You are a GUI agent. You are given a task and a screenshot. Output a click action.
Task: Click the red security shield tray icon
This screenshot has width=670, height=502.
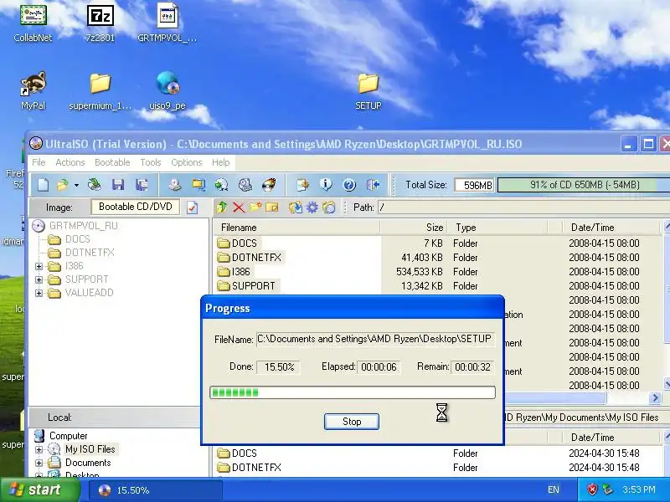point(592,489)
